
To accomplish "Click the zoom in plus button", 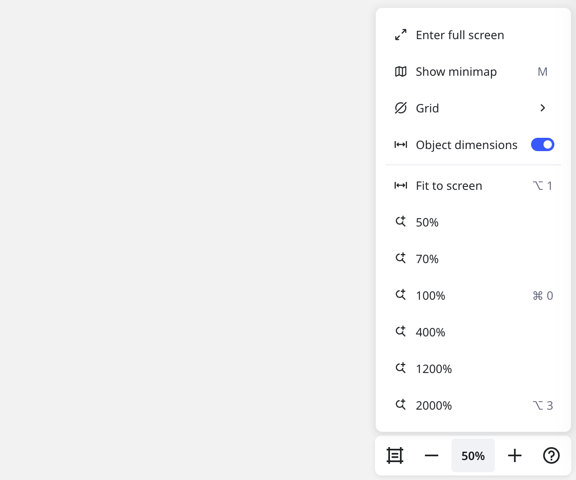I will point(514,455).
